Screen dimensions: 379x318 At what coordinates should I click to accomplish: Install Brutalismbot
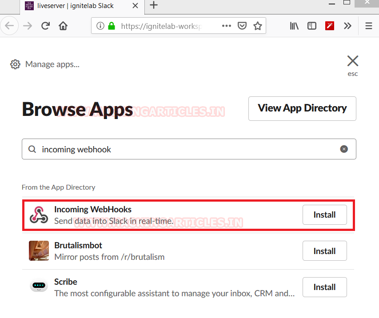[x=325, y=251]
